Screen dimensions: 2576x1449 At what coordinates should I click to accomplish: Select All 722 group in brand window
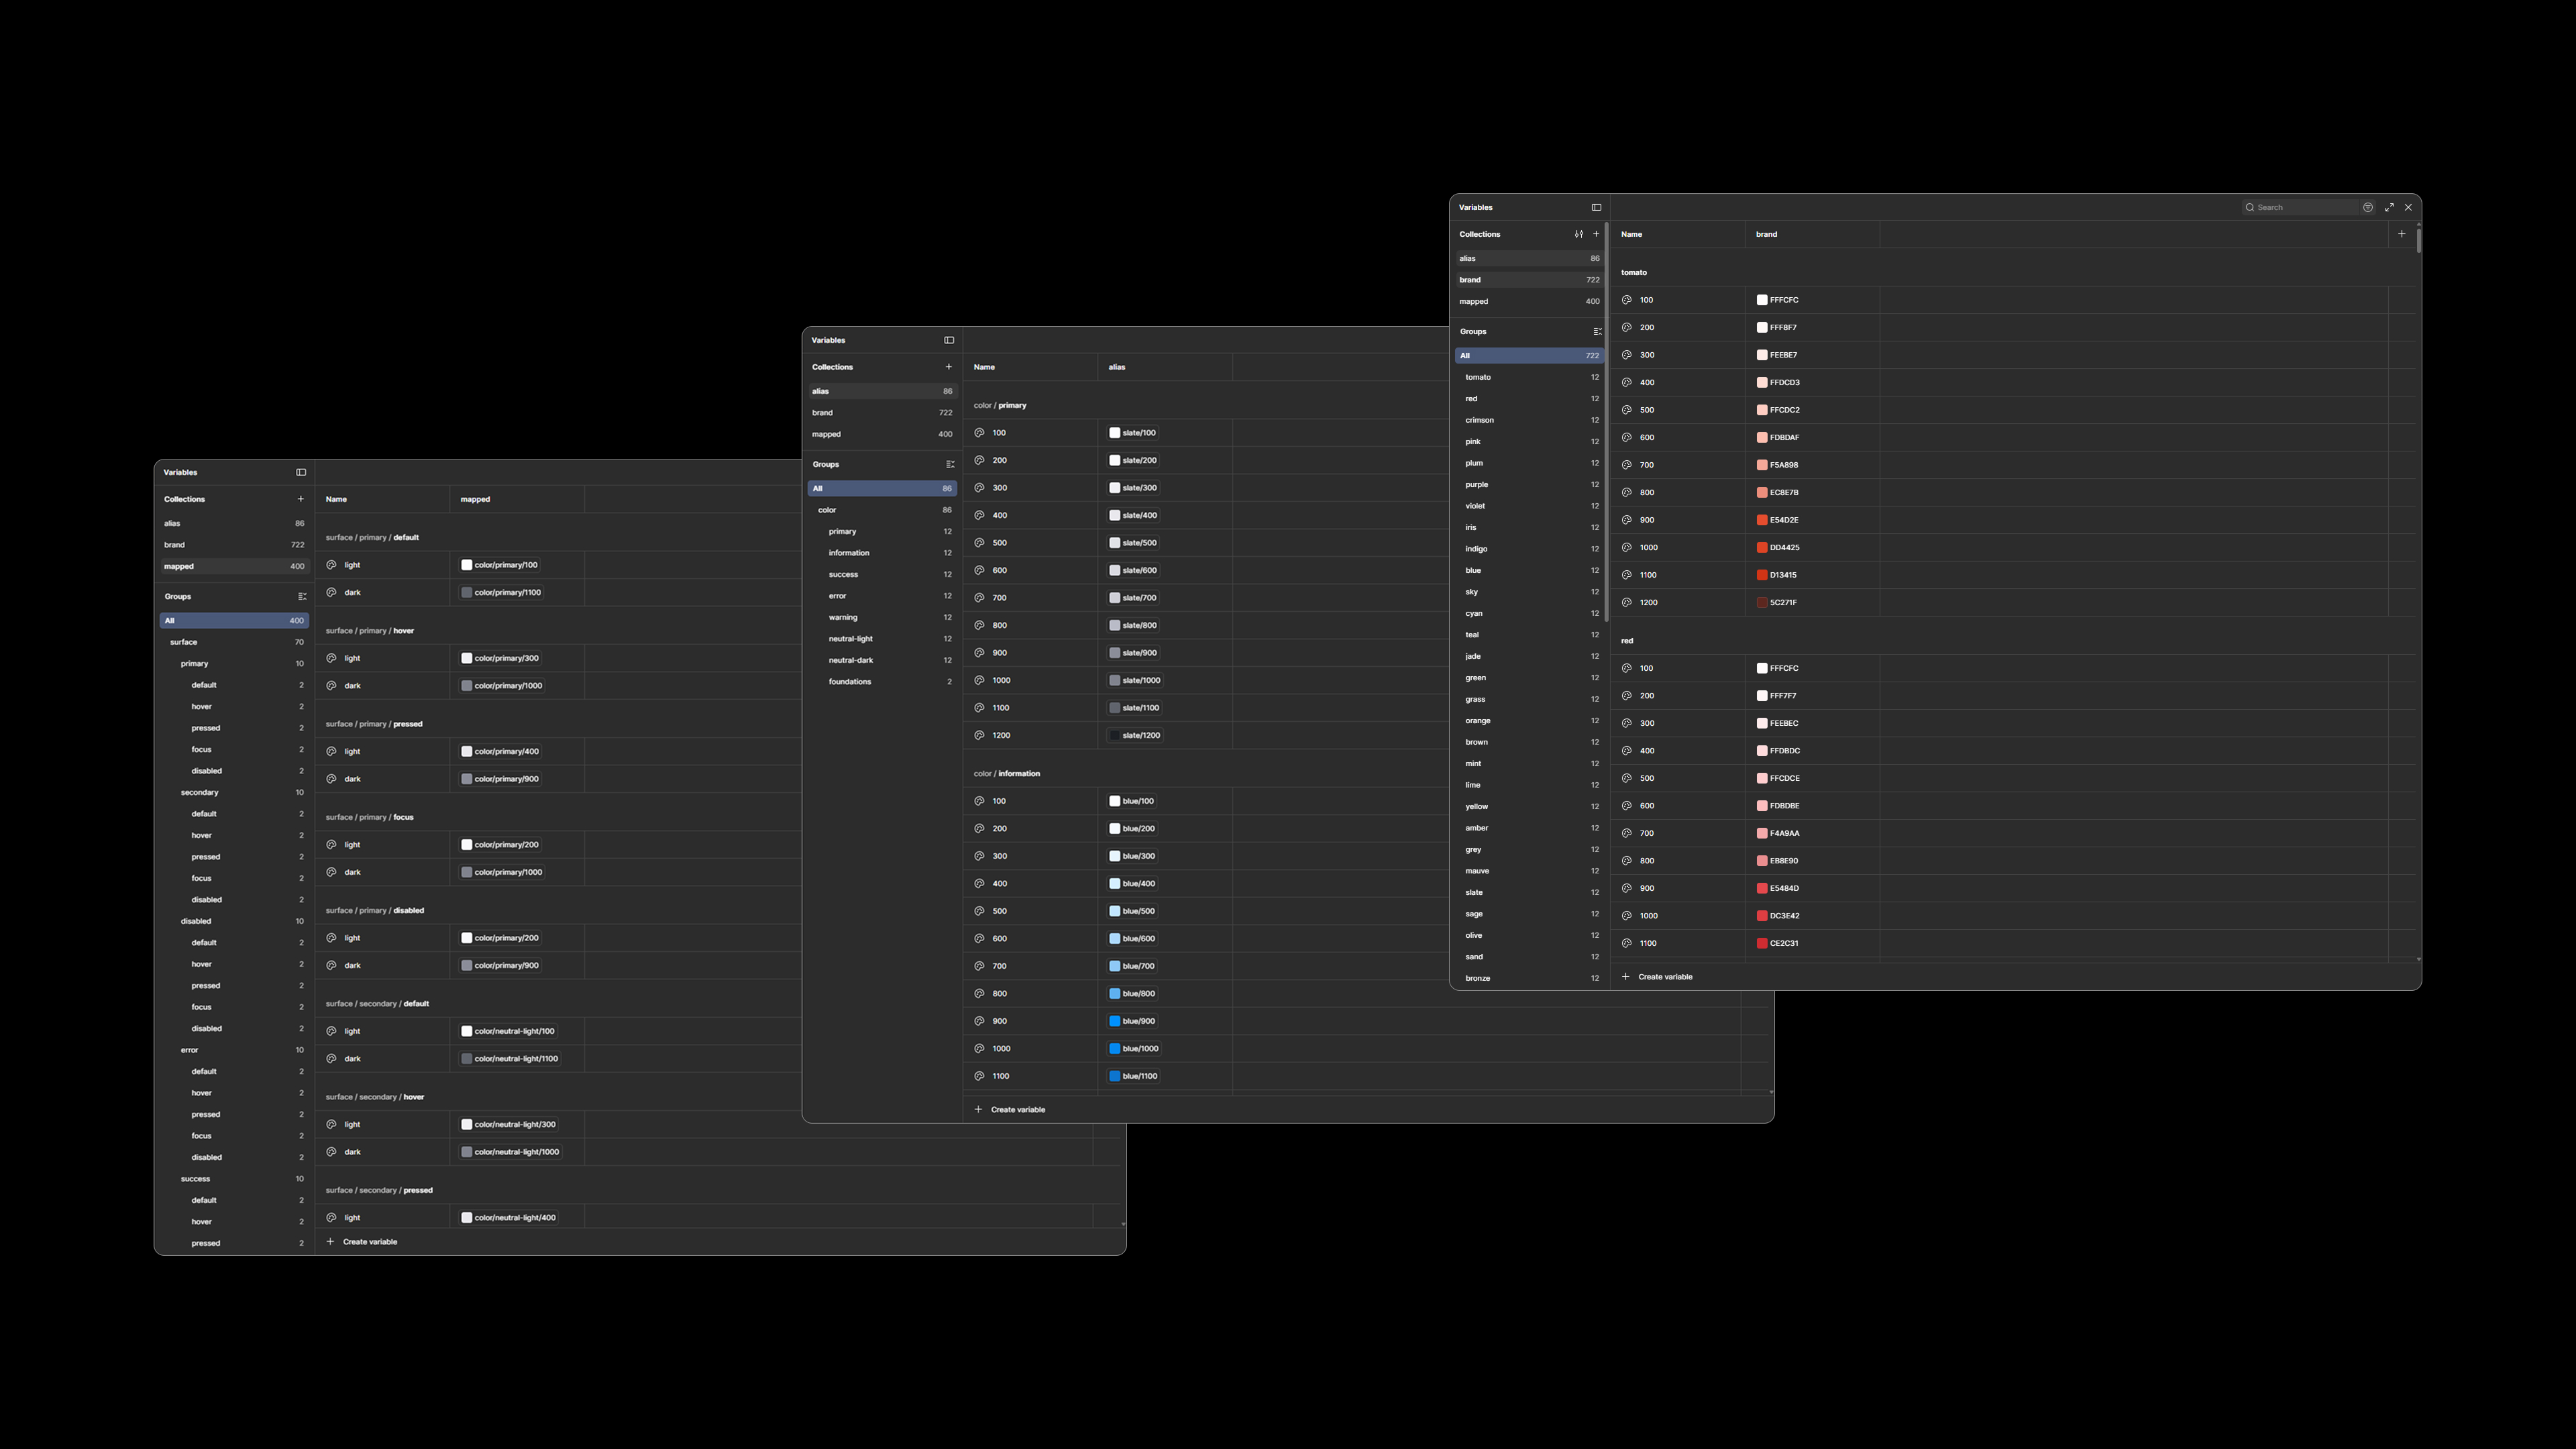pos(1529,355)
